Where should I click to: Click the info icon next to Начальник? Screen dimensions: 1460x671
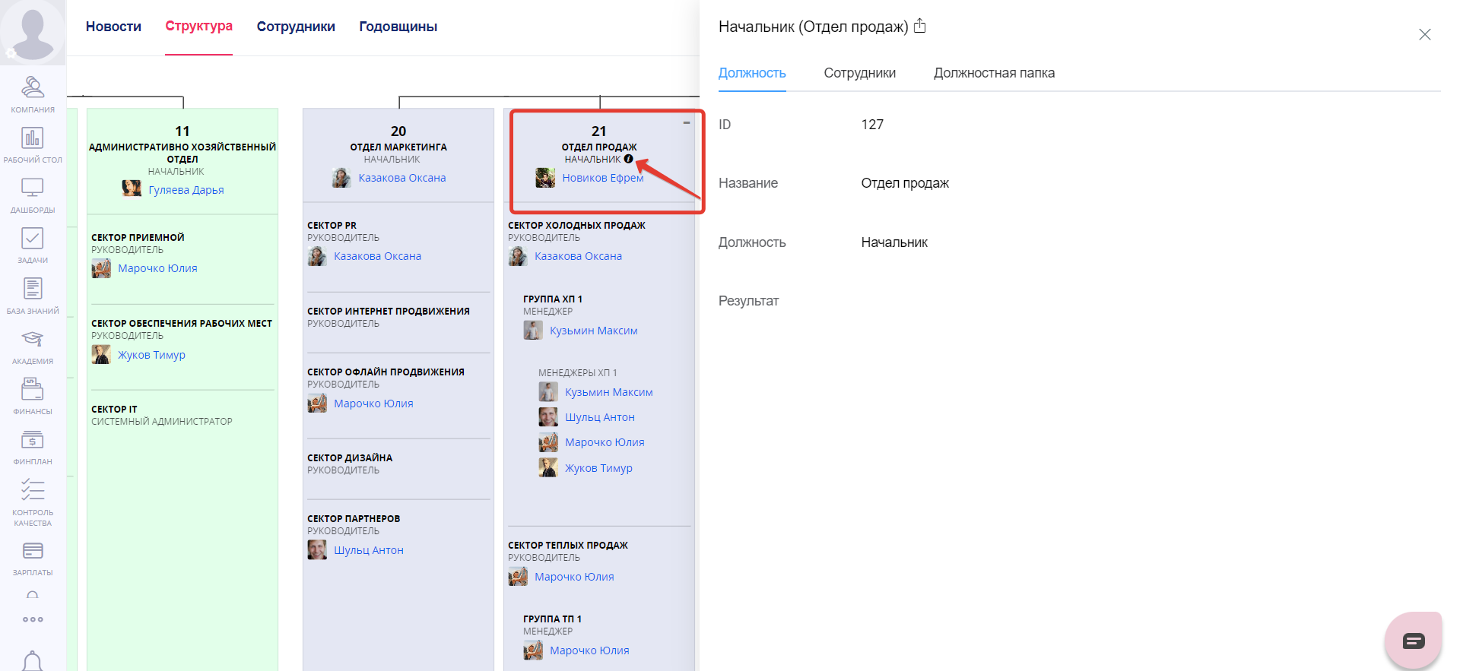click(628, 159)
